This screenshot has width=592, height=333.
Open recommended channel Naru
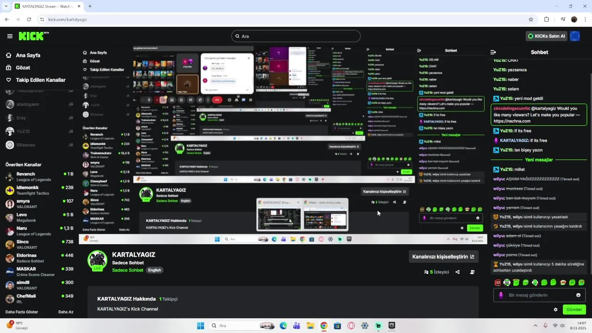coord(39,231)
